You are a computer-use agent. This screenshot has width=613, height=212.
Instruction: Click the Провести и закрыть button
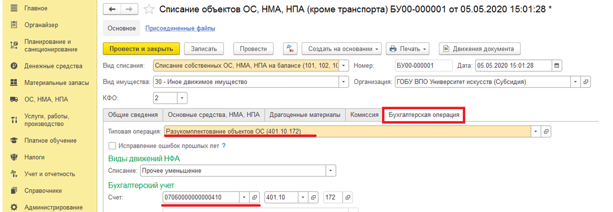point(141,49)
